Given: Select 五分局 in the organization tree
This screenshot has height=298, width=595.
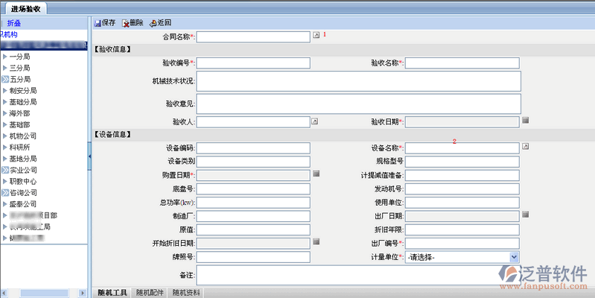Looking at the screenshot, I should 20,79.
